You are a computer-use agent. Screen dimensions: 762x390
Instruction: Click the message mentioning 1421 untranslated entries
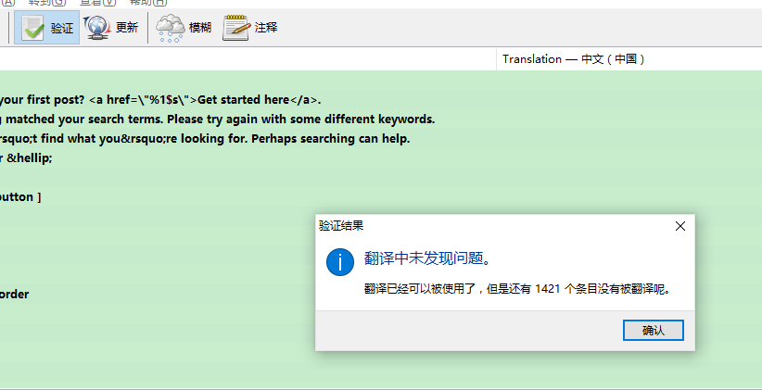(x=516, y=288)
